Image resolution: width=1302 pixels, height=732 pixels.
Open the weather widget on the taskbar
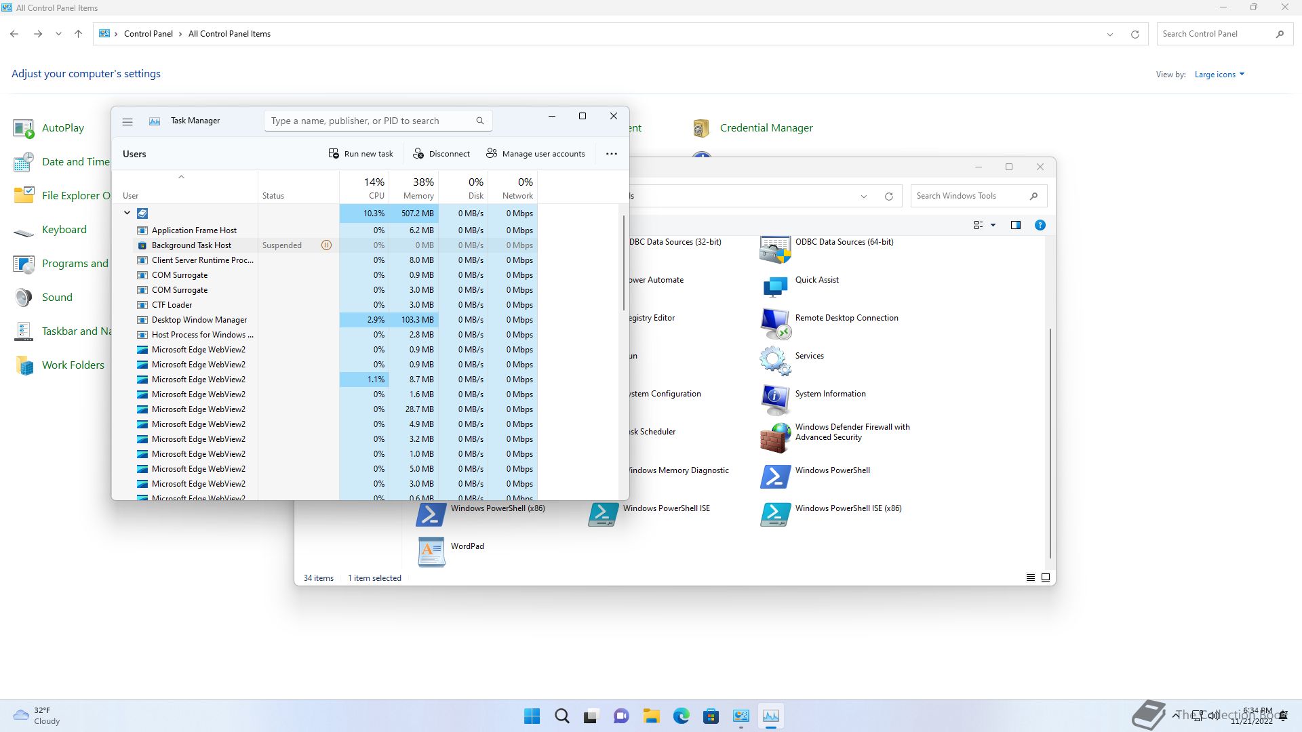[37, 716]
